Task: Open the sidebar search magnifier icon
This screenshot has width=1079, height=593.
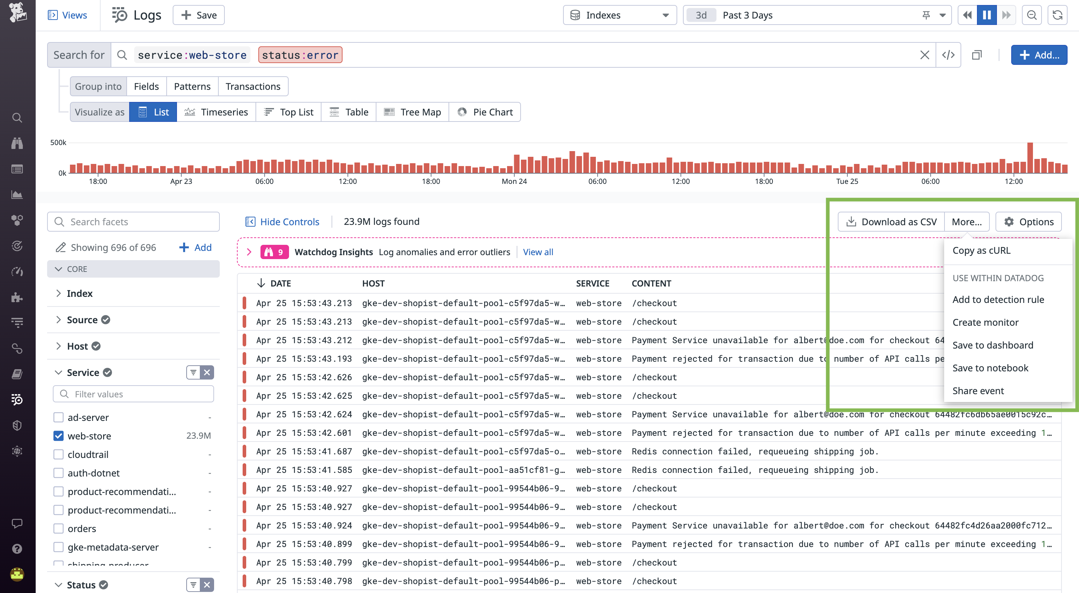Action: pos(17,118)
